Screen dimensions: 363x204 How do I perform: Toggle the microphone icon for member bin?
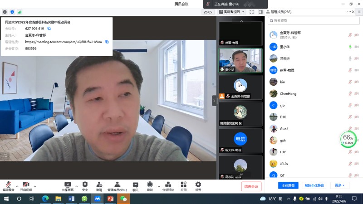[x=350, y=82]
